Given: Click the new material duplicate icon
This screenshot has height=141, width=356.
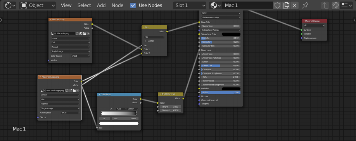Looking at the screenshot, I should coord(286,5).
